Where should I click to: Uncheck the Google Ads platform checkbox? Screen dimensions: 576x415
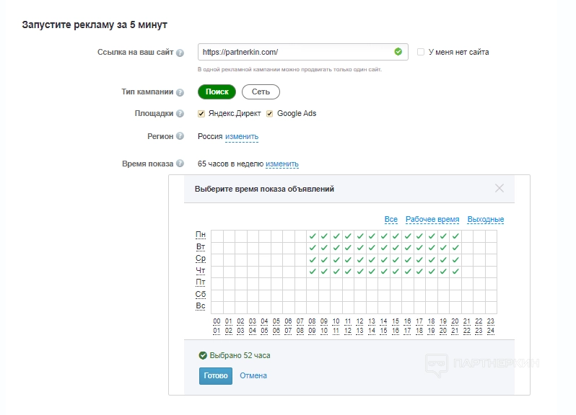[x=270, y=114]
